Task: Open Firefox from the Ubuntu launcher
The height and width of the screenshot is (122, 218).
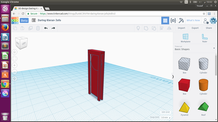Action: [5, 27]
